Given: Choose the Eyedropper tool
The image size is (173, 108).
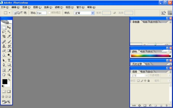Looking at the screenshot, I should click(x=9, y=70).
